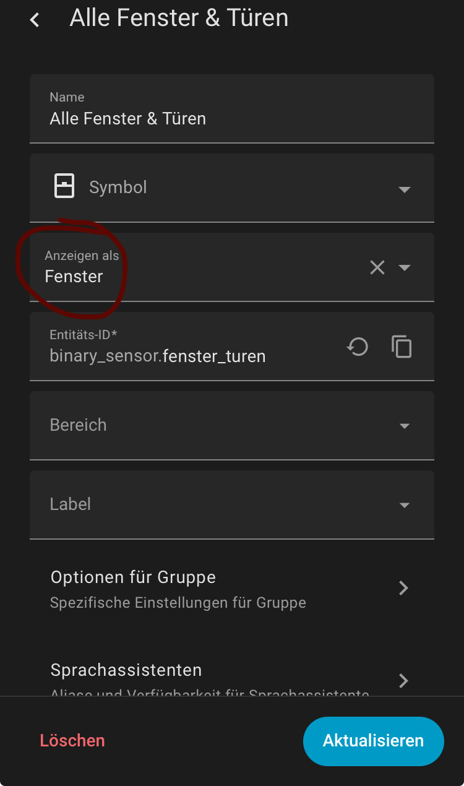Expand the "Anzeigen als" dropdown arrow
464x786 pixels.
(405, 267)
